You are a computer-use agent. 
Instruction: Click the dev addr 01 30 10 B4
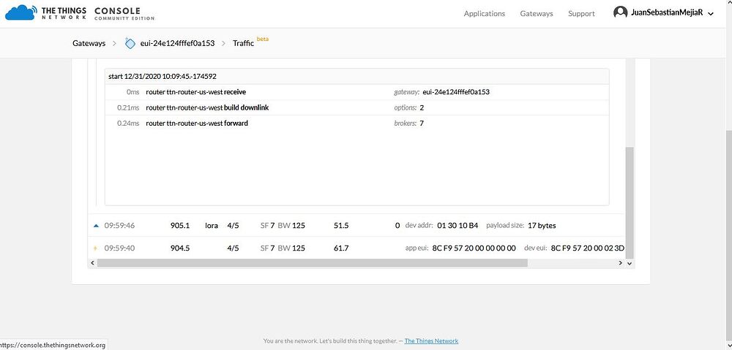tap(457, 226)
